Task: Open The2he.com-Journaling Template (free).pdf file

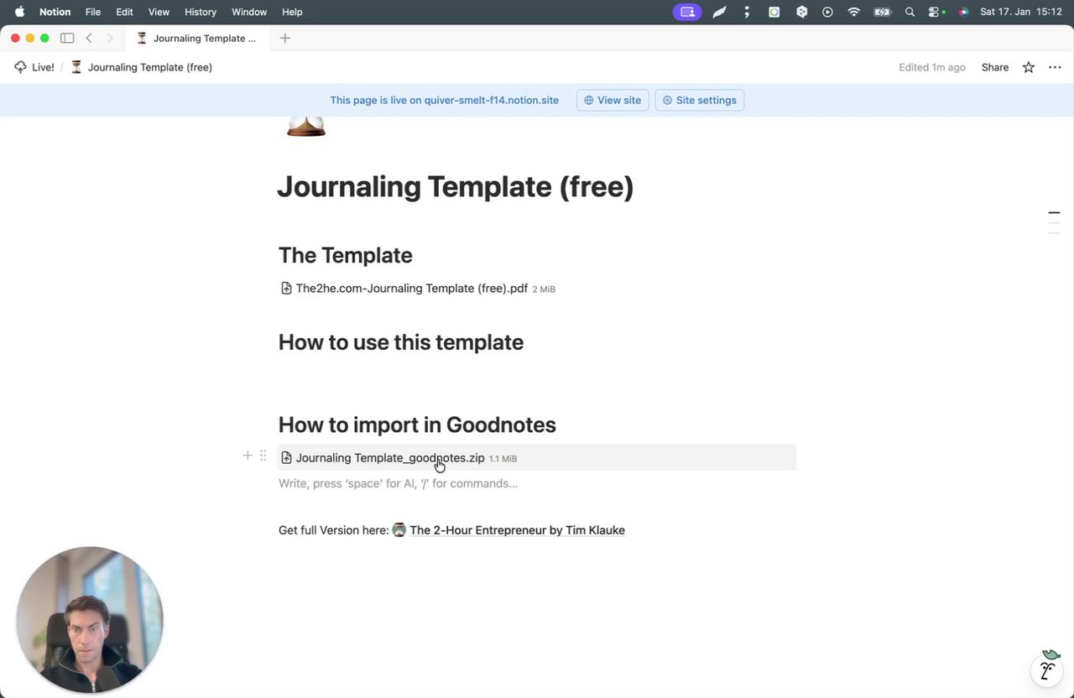Action: coord(411,289)
